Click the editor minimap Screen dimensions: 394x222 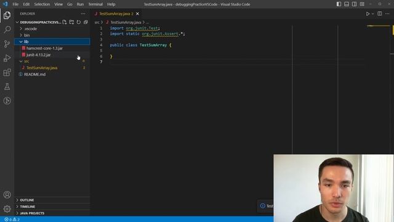point(378,26)
